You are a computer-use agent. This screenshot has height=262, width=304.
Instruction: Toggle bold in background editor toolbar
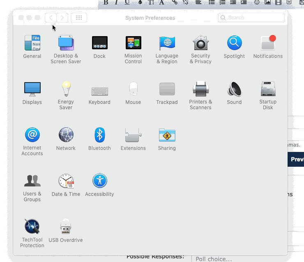(106, 2)
